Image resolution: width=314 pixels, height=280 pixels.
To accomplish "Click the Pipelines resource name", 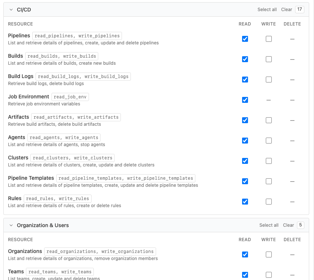I will tap(19, 36).
